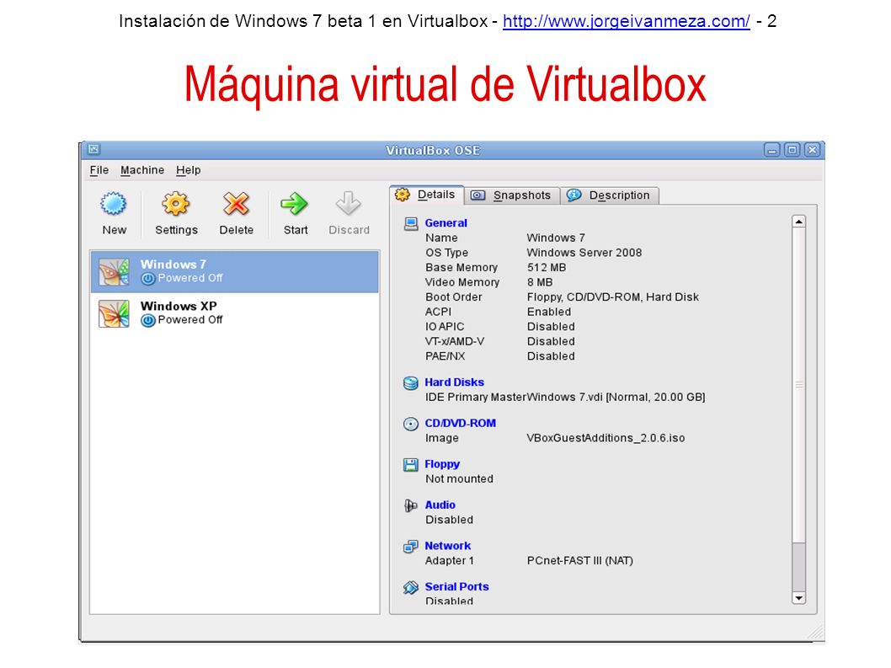The image size is (891, 668).
Task: Click the PAE/NX Disabled value
Action: (x=551, y=356)
